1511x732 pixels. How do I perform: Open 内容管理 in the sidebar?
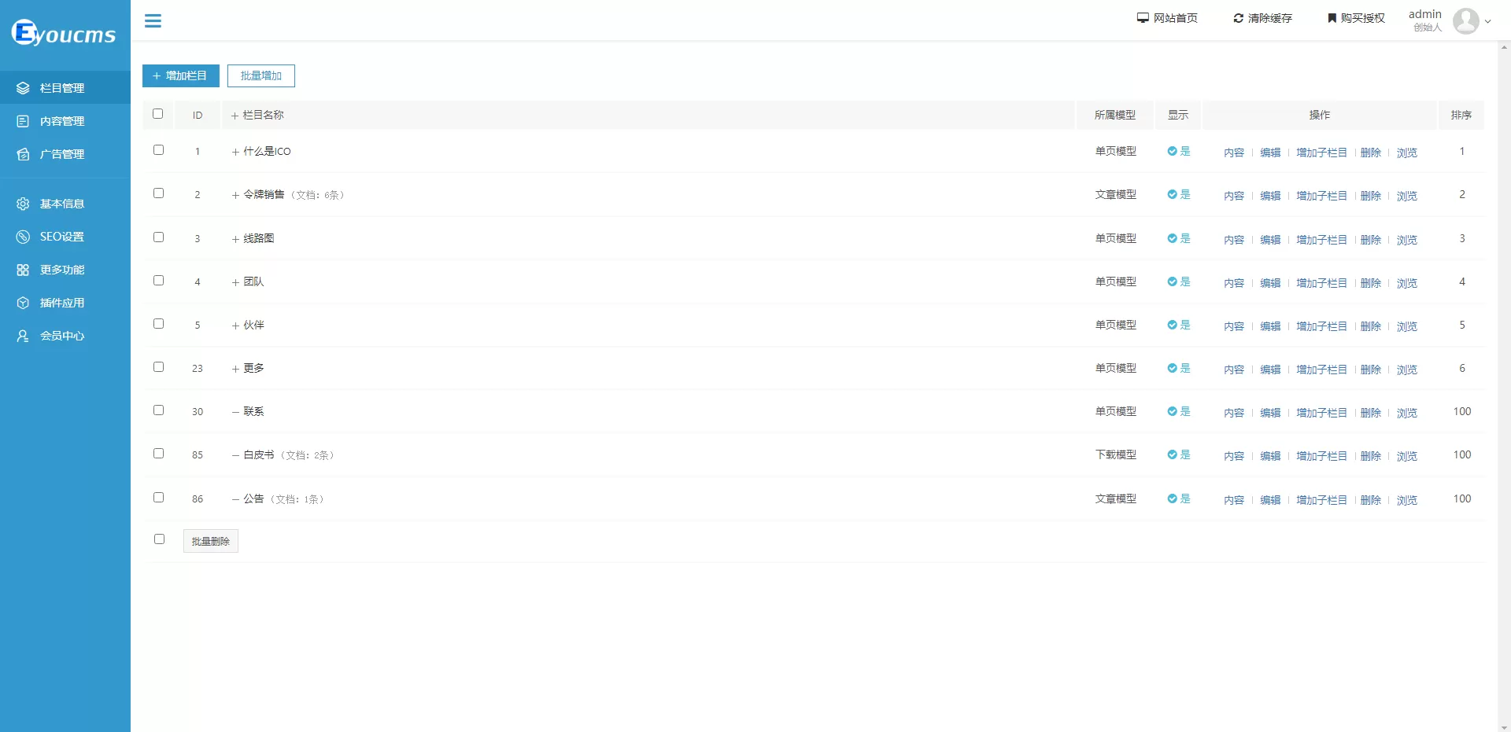click(x=61, y=121)
